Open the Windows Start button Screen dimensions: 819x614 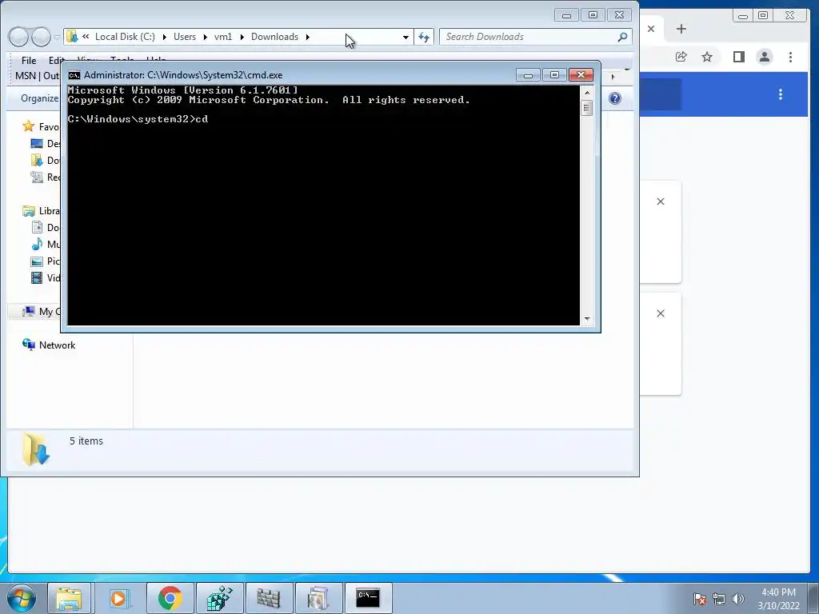(x=22, y=598)
